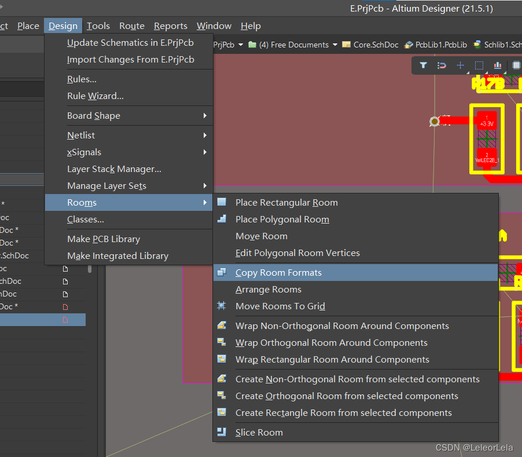The height and width of the screenshot is (457, 522).
Task: Click the component placement chip icon
Action: (x=516, y=65)
